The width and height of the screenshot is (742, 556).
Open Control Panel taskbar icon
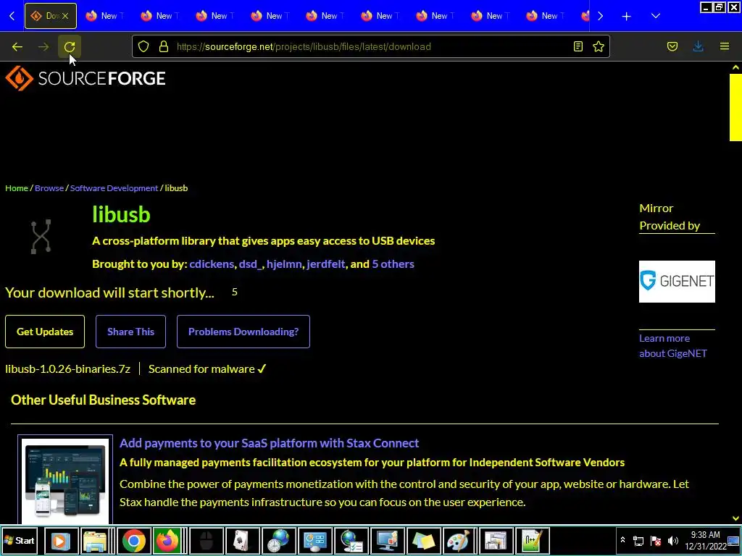[314, 540]
